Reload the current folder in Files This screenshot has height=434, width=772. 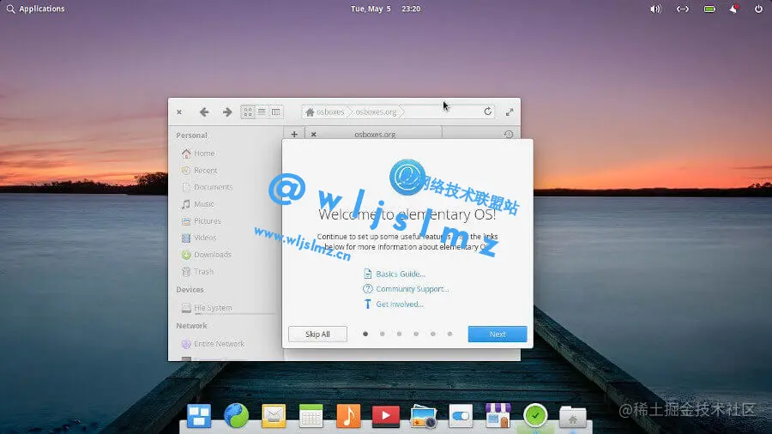[x=487, y=112]
